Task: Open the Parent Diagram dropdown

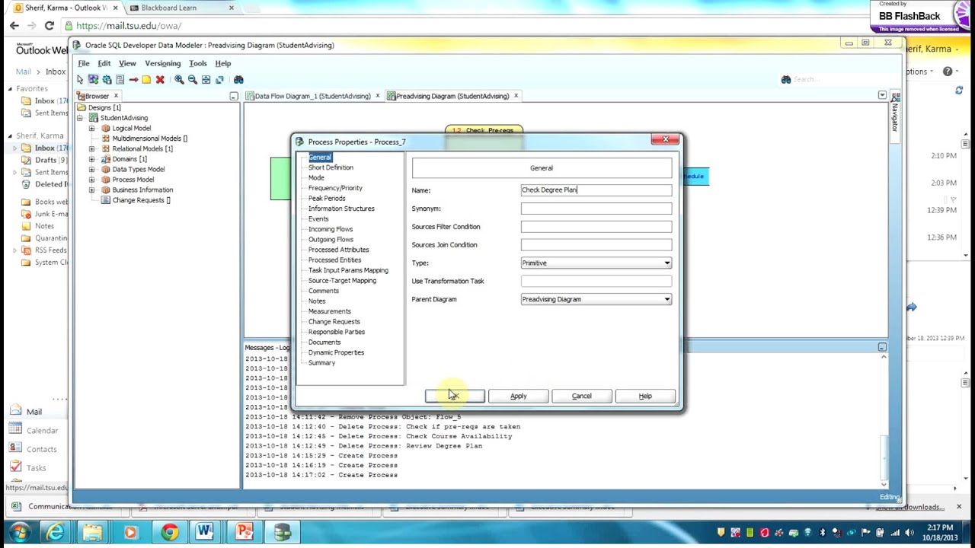Action: [667, 300]
